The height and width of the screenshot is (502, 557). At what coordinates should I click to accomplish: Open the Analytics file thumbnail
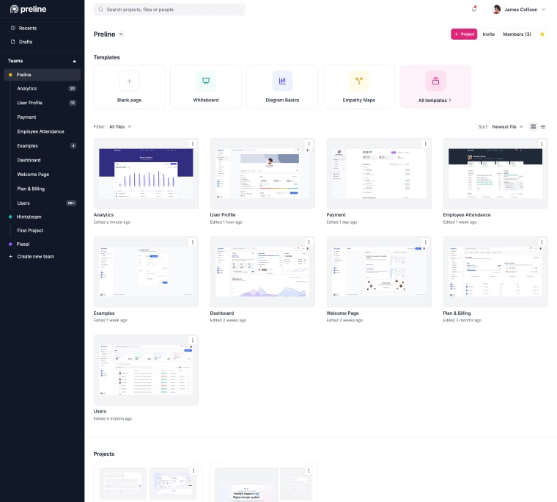pyautogui.click(x=146, y=174)
